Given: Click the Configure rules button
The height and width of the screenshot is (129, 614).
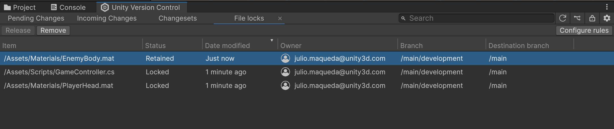Looking at the screenshot, I should click(x=584, y=31).
